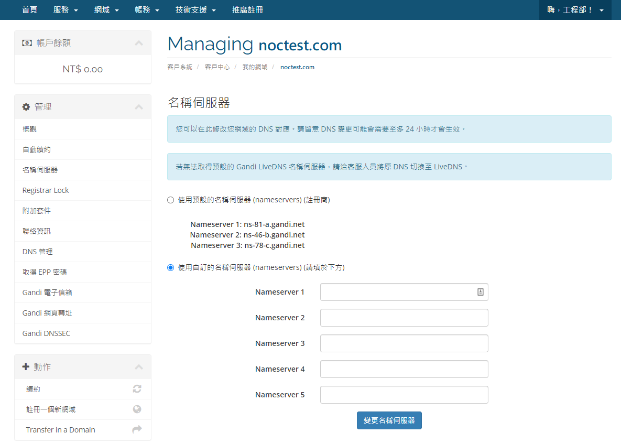The width and height of the screenshot is (621, 444).
Task: Click the NT$ 0.00 balance value
Action: click(x=83, y=69)
